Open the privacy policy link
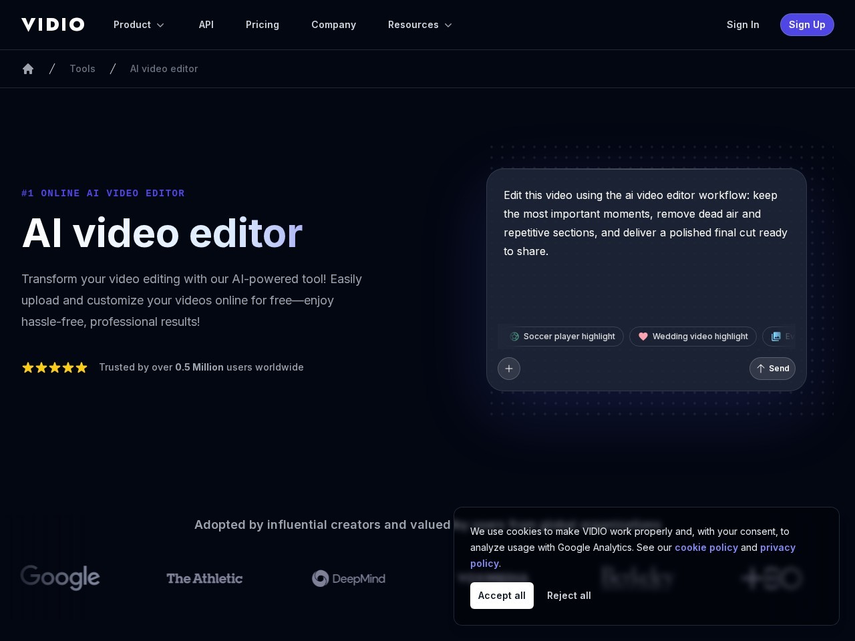The width and height of the screenshot is (855, 641). (x=778, y=548)
